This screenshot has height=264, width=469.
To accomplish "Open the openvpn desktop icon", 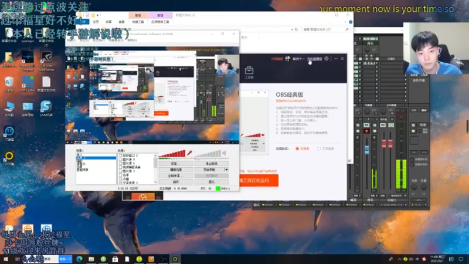I will (x=28, y=35).
